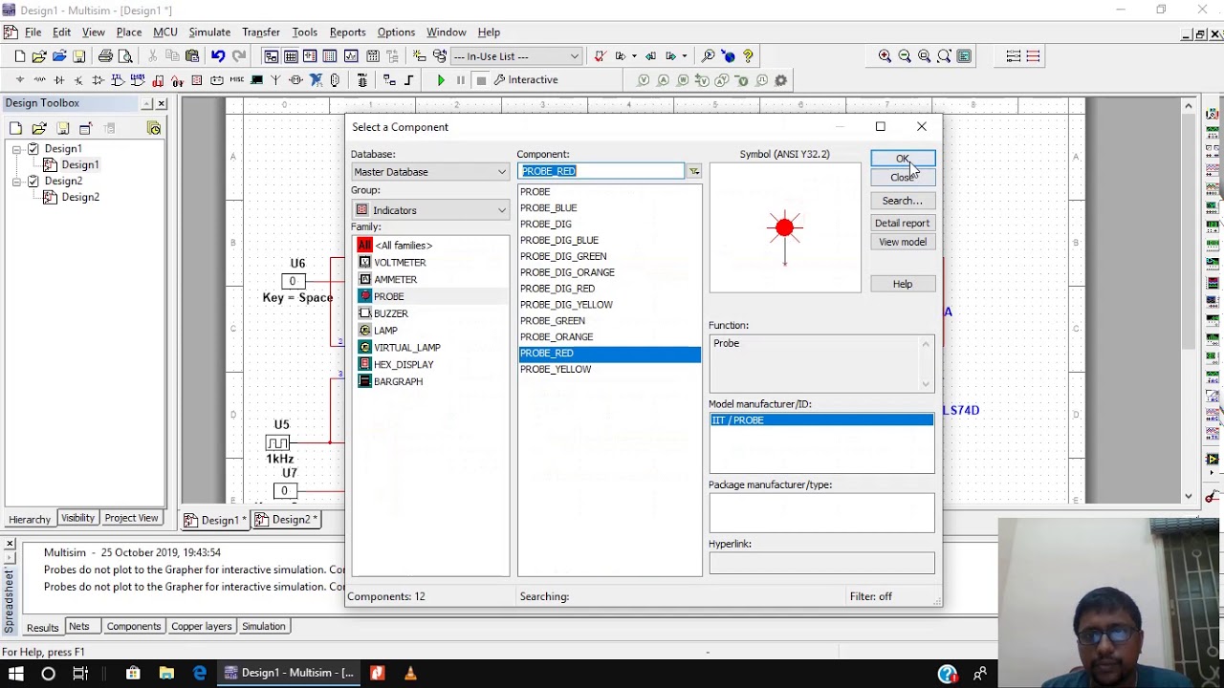Click the Component name input field

tap(601, 171)
